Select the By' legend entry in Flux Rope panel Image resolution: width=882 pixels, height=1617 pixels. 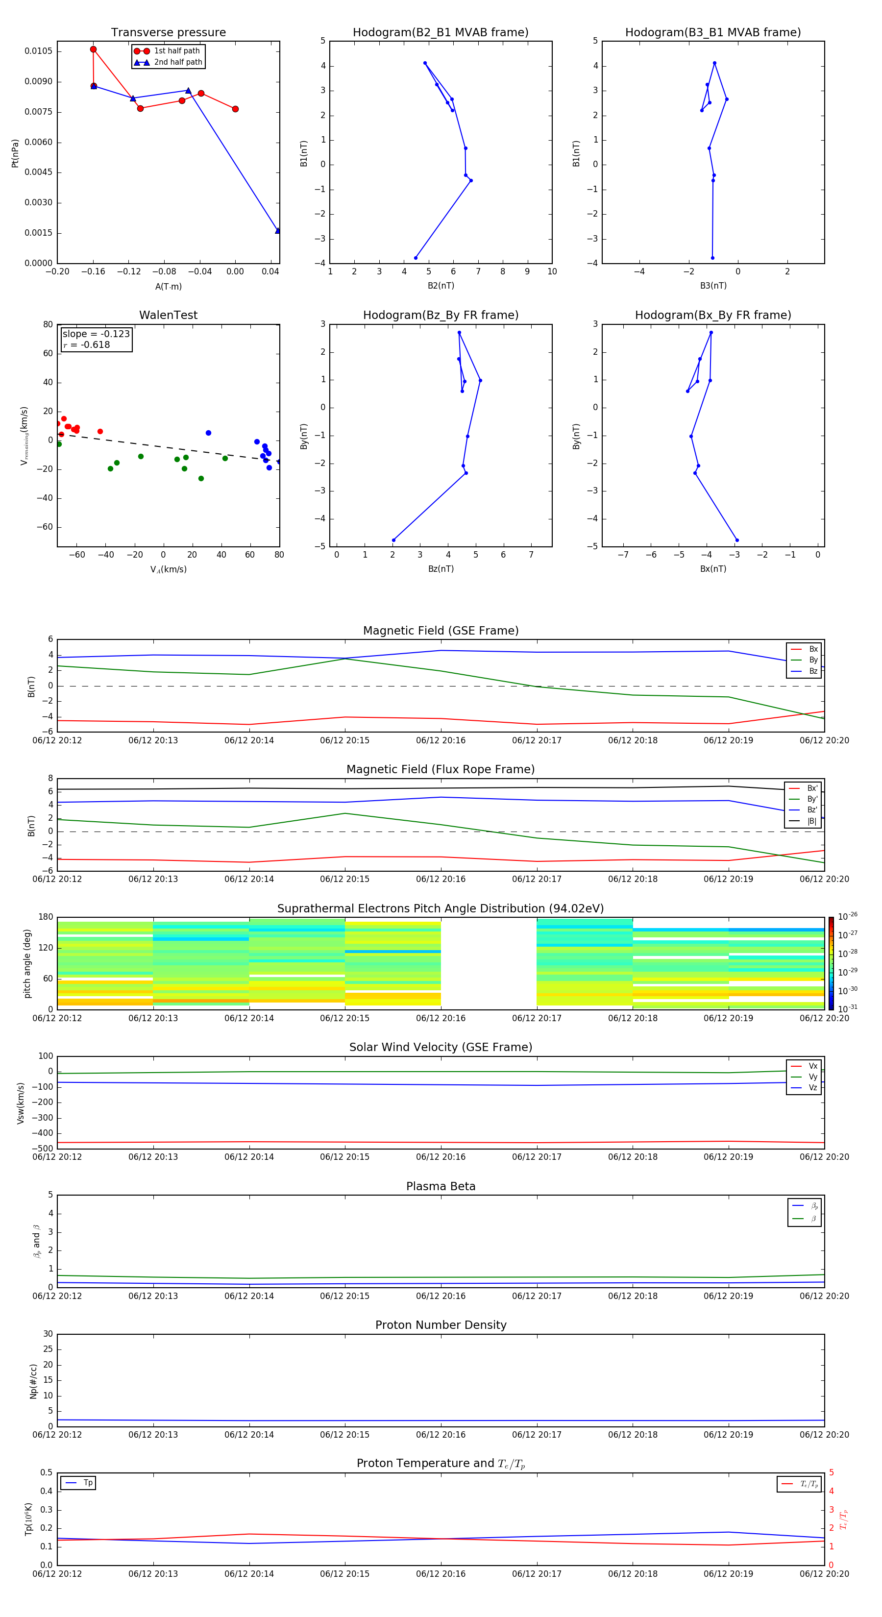pos(803,799)
